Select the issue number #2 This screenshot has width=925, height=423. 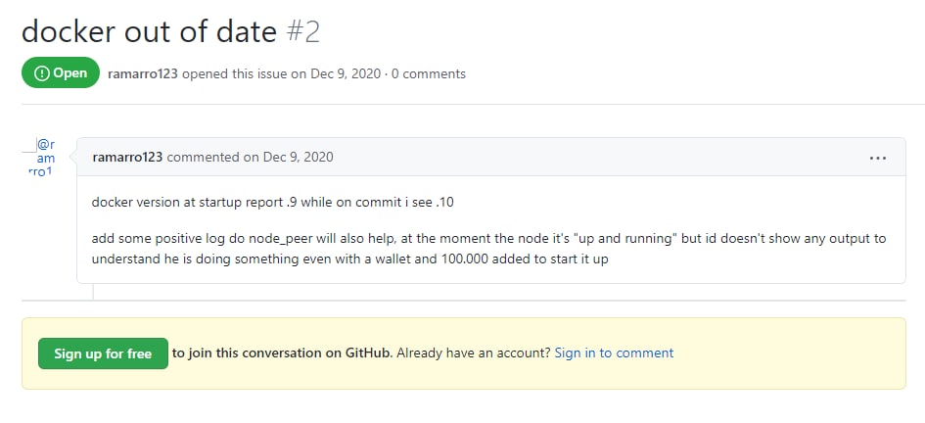(303, 31)
